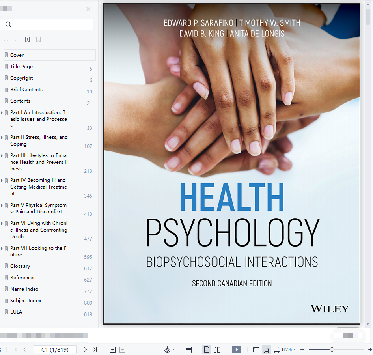373x355 pixels.
Task: Click the bookmark icon beside Brief Contents
Action: pyautogui.click(x=6, y=90)
